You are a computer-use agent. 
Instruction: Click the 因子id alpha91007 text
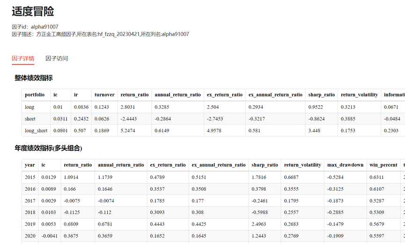point(35,27)
